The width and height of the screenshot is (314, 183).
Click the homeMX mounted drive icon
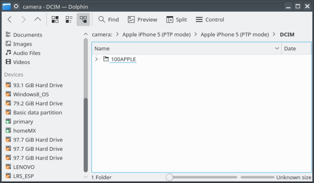[x=8, y=130]
